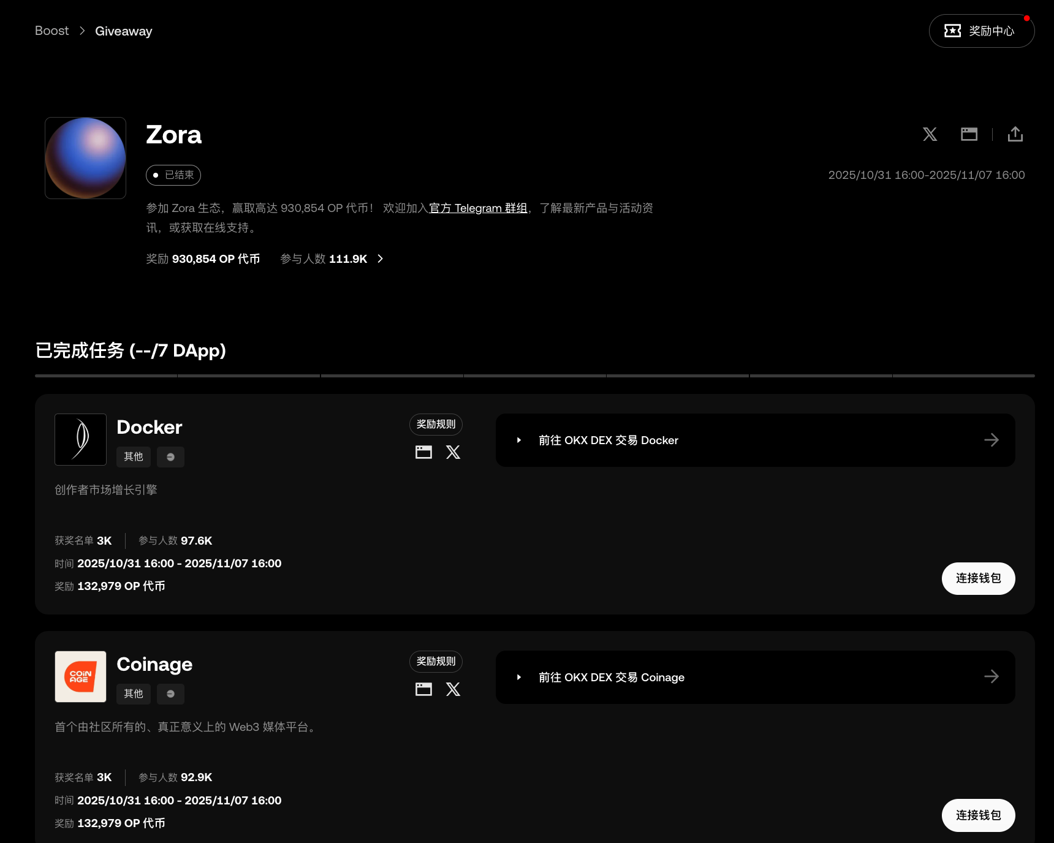1054x843 pixels.
Task: Go to the Boost breadcrumb
Action: (51, 31)
